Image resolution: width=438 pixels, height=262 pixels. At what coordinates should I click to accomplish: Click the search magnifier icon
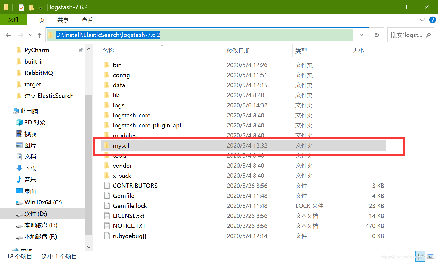[x=428, y=35]
